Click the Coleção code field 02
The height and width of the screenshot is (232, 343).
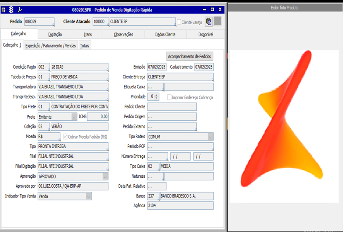tap(43, 126)
